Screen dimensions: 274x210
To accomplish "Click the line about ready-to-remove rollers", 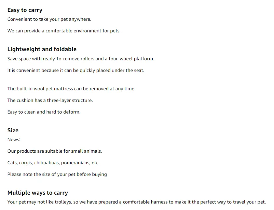I will pyautogui.click(x=81, y=59).
